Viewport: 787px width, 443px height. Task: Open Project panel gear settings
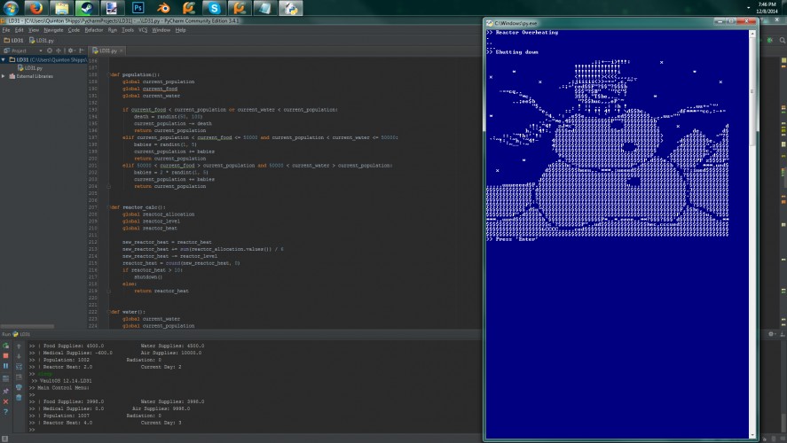coord(70,51)
